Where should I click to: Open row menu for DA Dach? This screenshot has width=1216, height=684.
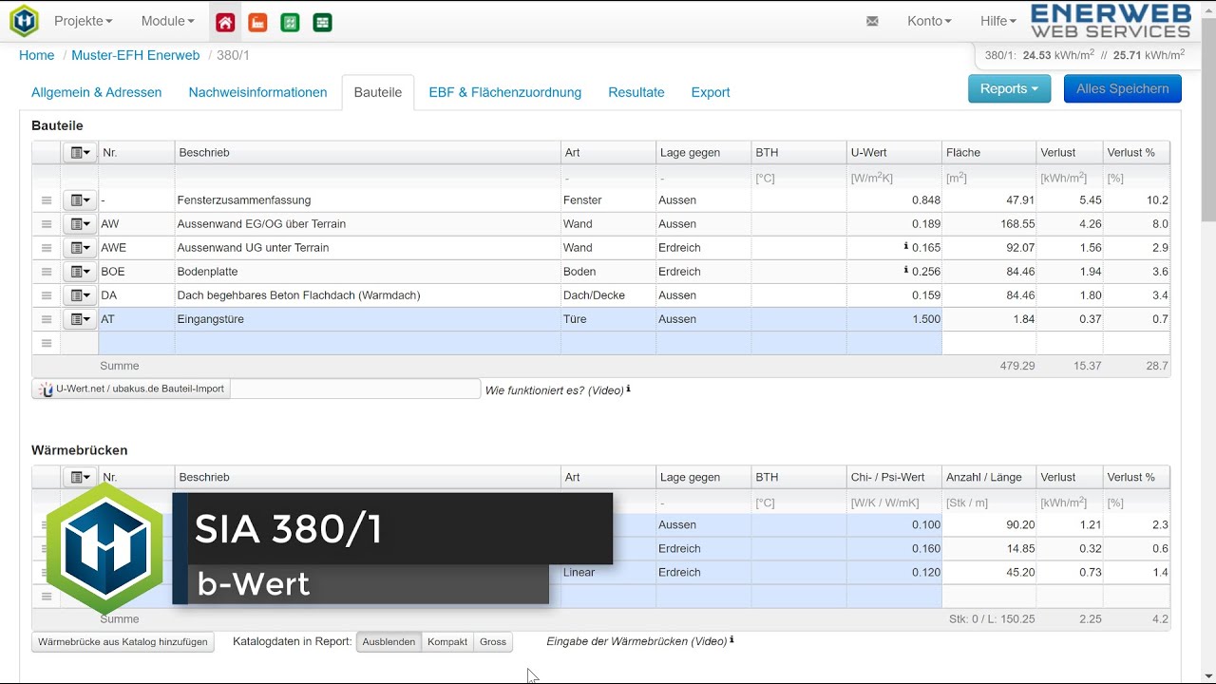(x=80, y=295)
